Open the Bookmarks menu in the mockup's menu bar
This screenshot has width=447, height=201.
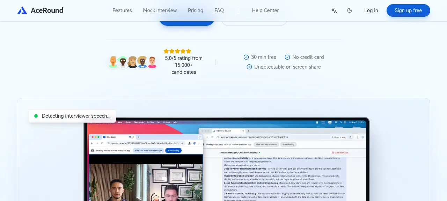(x=139, y=122)
